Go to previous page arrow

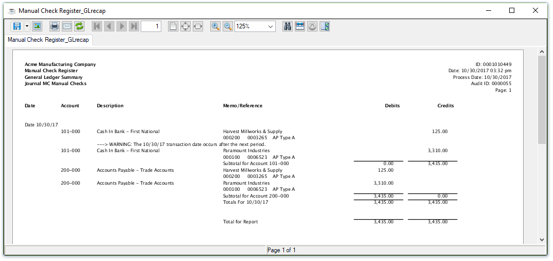(x=109, y=26)
